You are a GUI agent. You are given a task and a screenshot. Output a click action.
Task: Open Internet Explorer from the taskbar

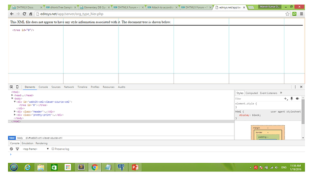(x=27, y=167)
